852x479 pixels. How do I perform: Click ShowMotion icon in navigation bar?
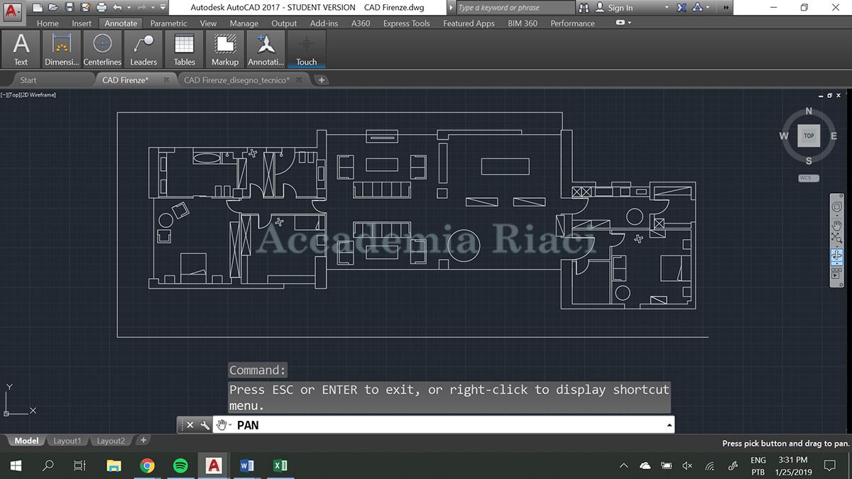836,274
